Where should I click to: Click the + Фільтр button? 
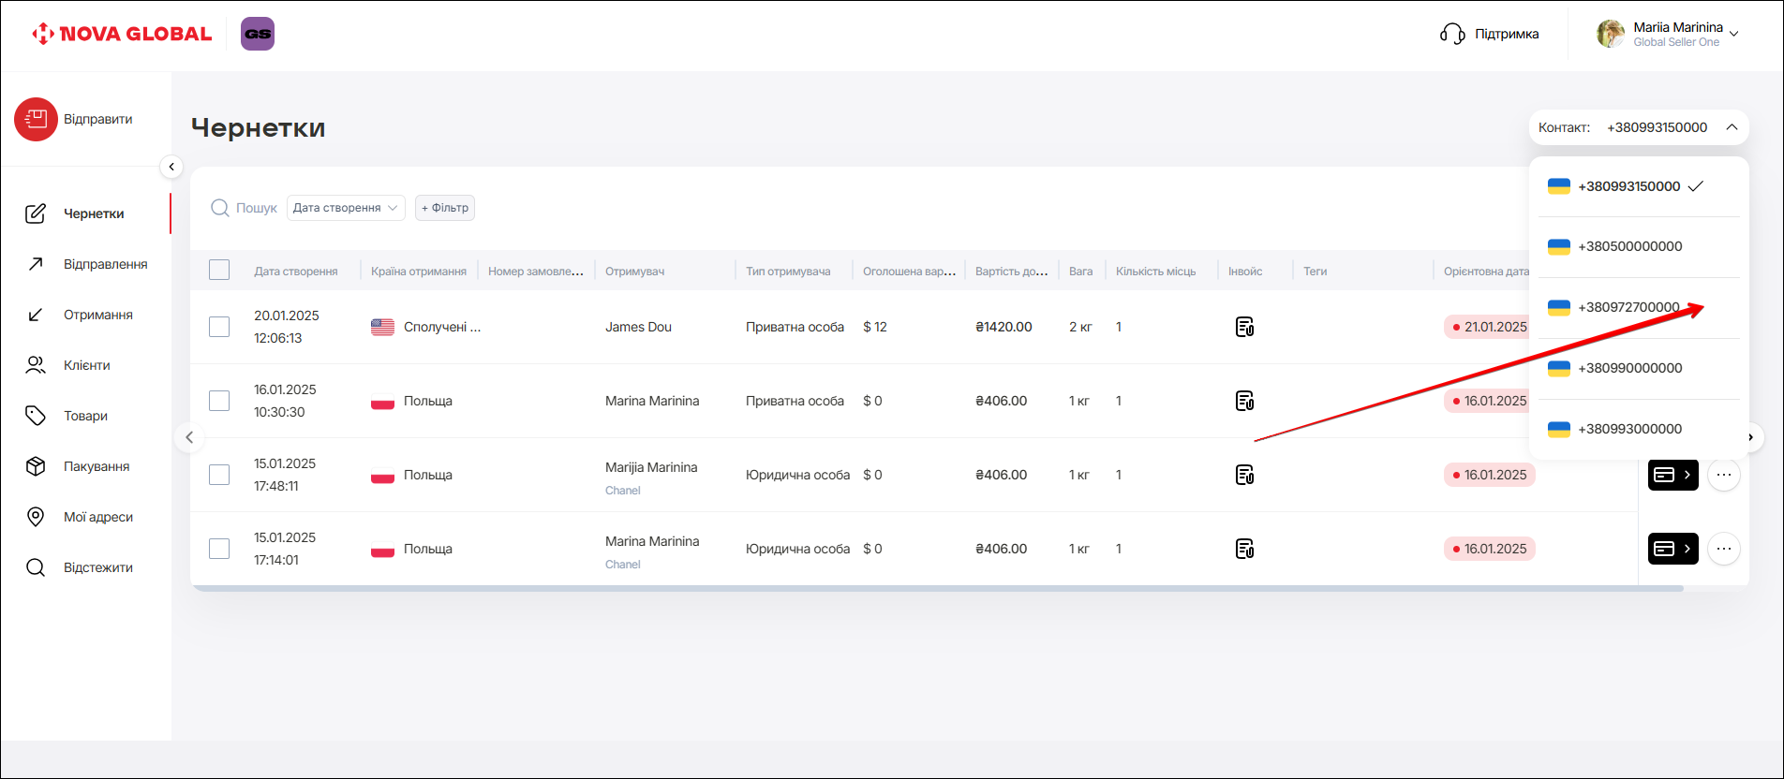click(445, 208)
